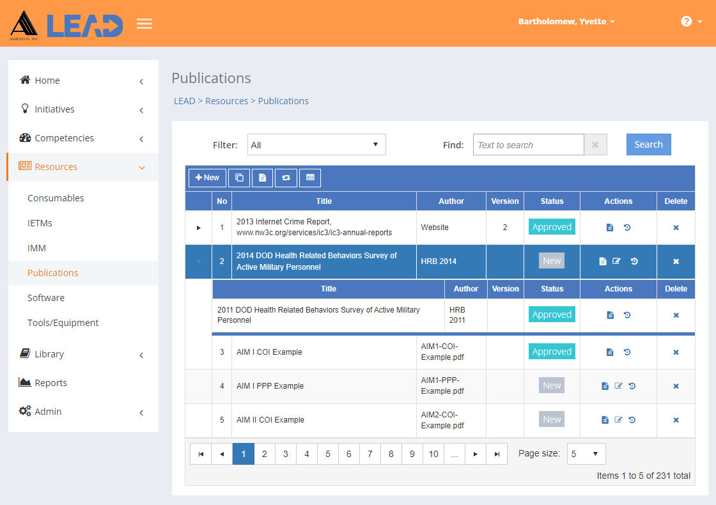Expand row 1 using its arrow

(198, 228)
